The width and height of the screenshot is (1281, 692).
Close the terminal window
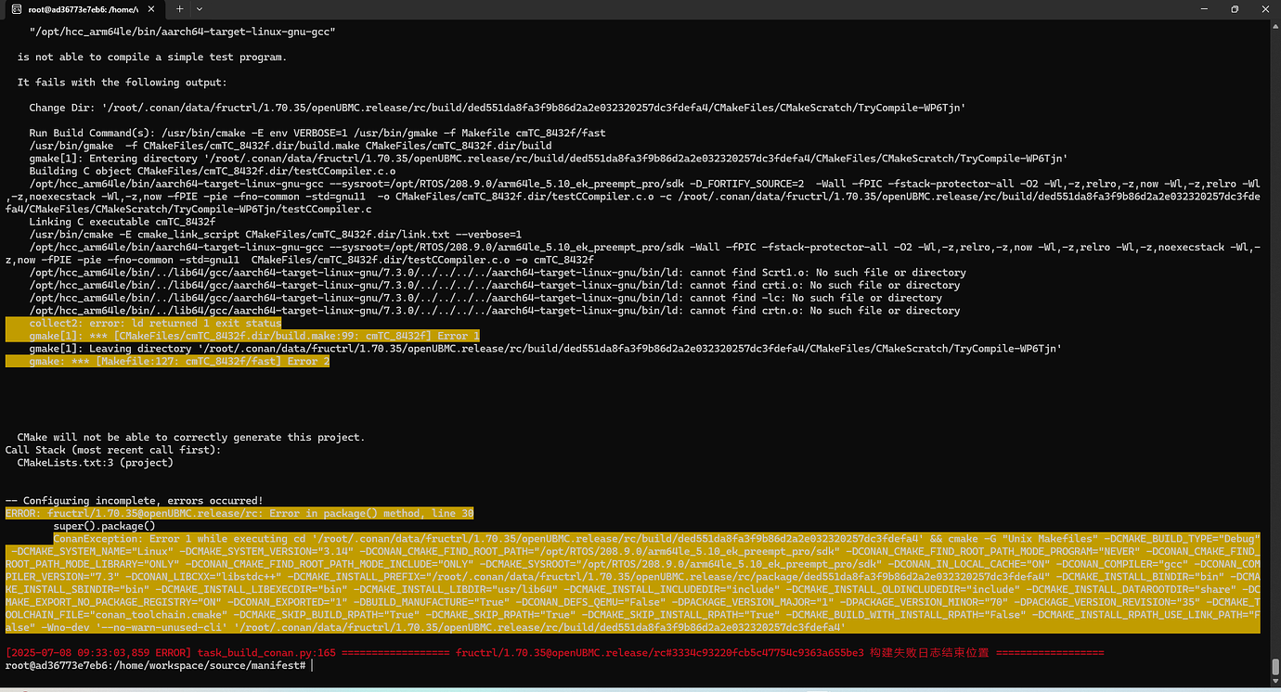pyautogui.click(x=1262, y=8)
